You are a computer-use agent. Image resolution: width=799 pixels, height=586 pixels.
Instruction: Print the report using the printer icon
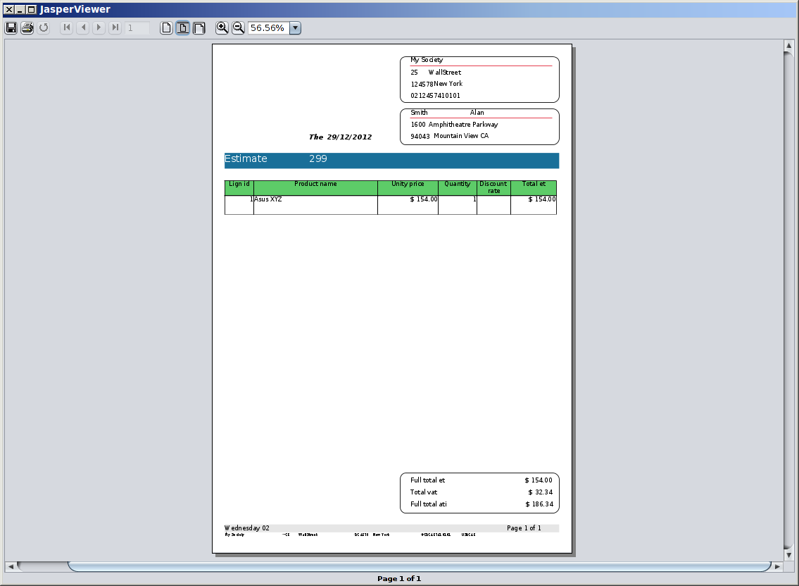point(27,28)
